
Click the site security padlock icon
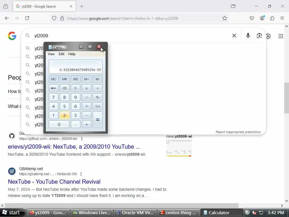click(62, 18)
